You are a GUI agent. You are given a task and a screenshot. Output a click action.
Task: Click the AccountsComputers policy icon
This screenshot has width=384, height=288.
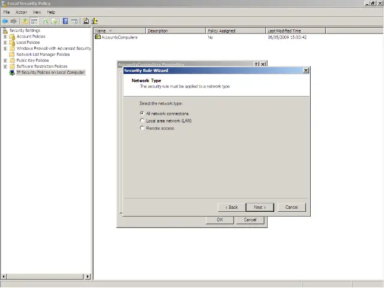click(98, 37)
